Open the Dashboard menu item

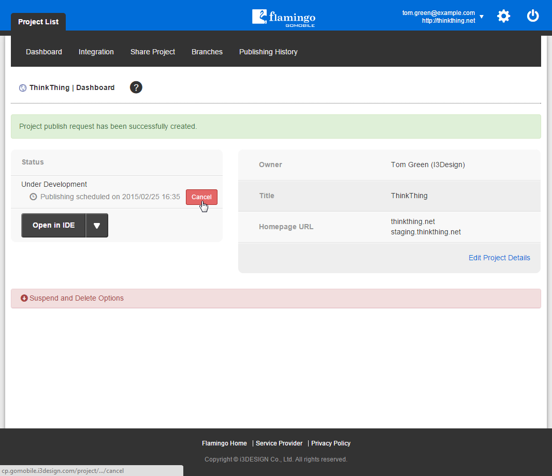pyautogui.click(x=44, y=52)
